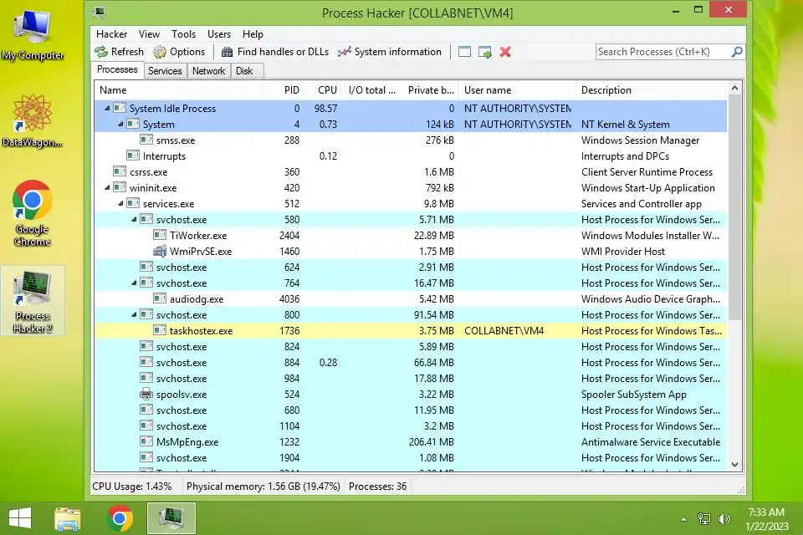Open the Users menu
The image size is (803, 535).
click(x=219, y=34)
